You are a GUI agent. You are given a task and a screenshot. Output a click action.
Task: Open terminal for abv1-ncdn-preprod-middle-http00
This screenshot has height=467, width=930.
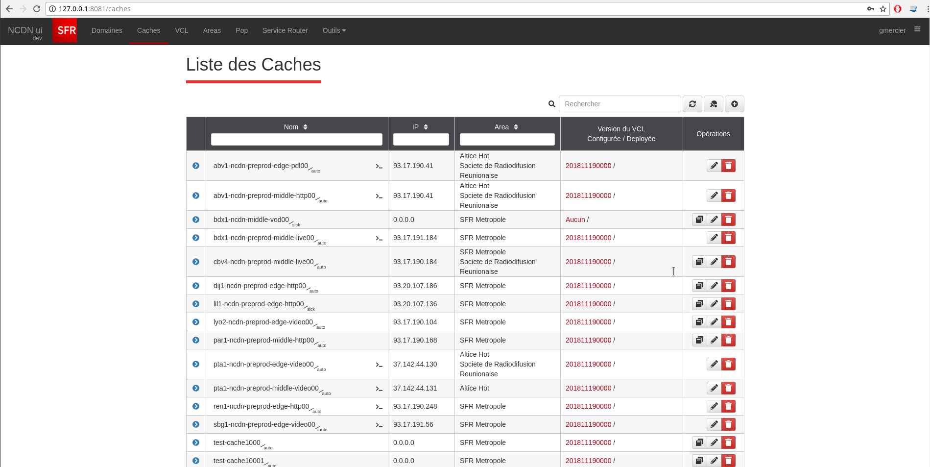click(x=379, y=197)
